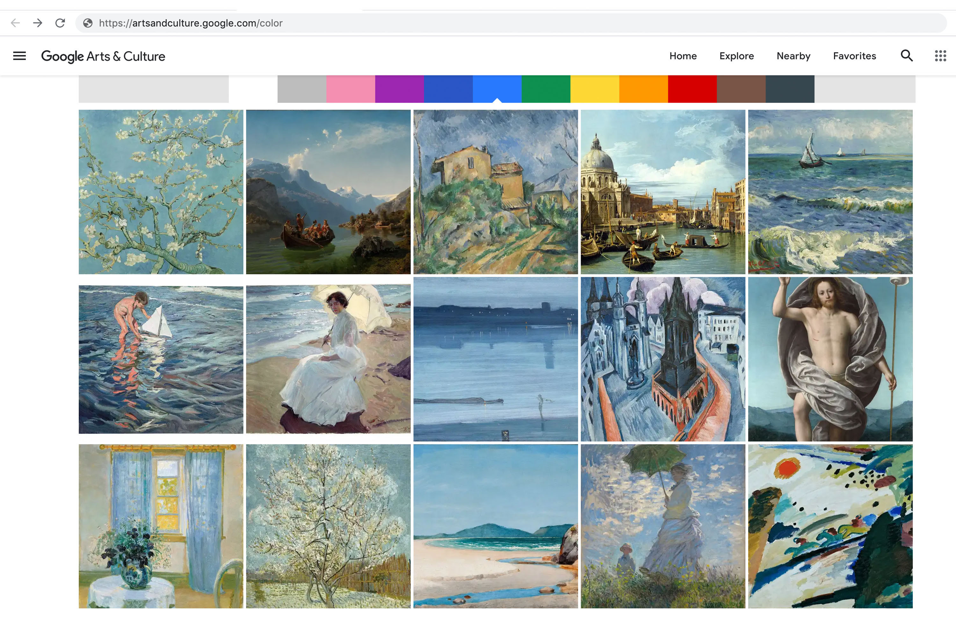Go forward with the browser arrow
The width and height of the screenshot is (956, 638).
(38, 23)
